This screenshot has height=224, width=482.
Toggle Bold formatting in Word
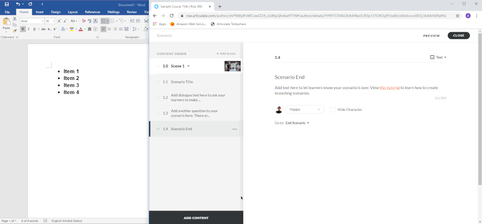[23, 29]
